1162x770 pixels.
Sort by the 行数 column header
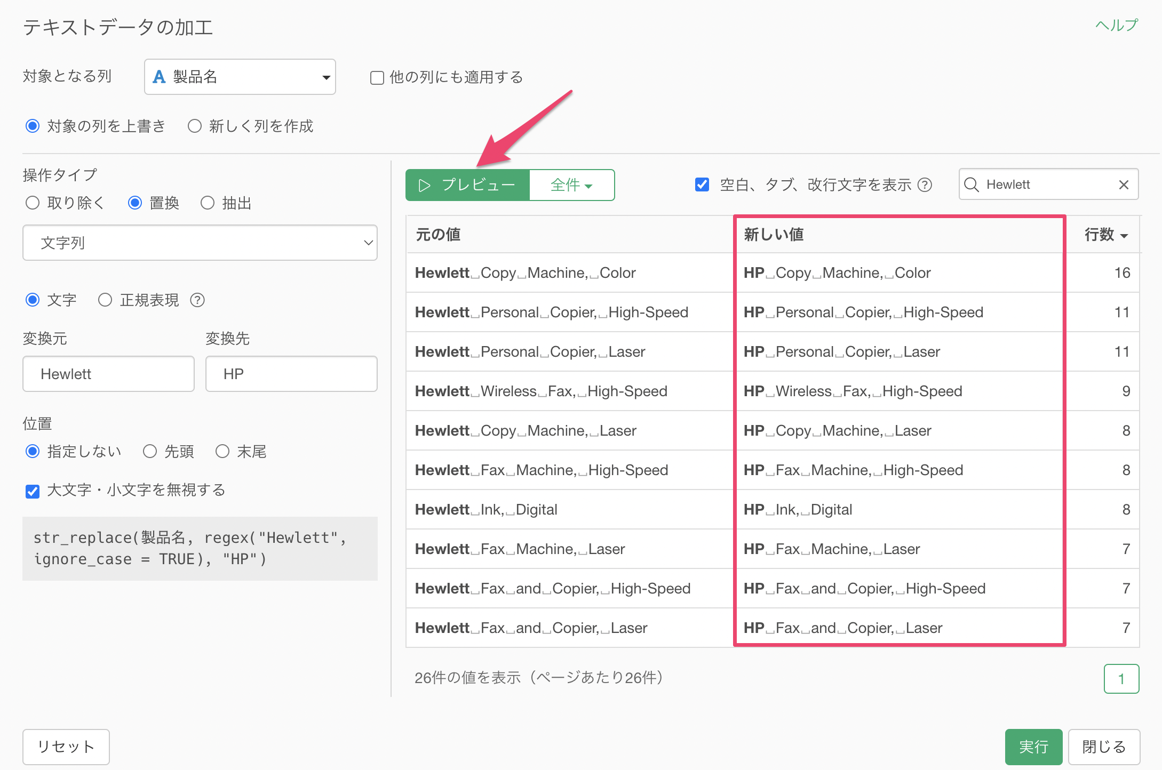click(1106, 234)
